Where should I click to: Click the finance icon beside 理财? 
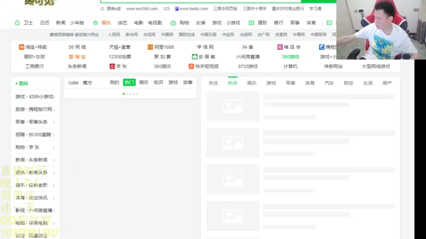[x=251, y=23]
